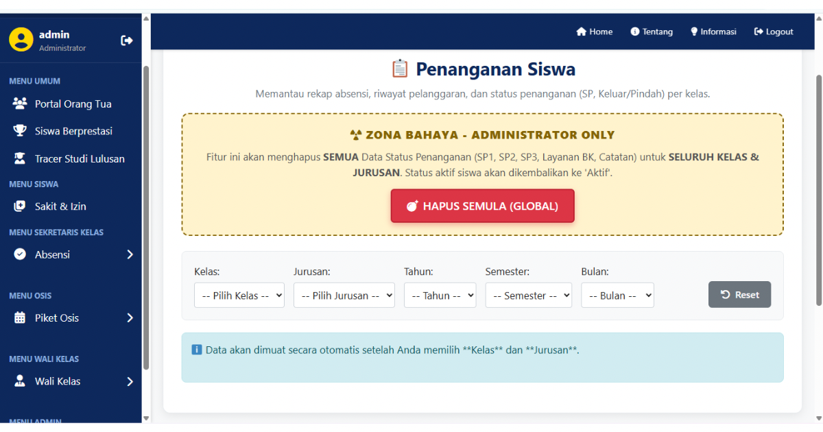Viewport: 823px width, 432px height.
Task: Click the logout icon beside the admin name
Action: click(x=127, y=40)
